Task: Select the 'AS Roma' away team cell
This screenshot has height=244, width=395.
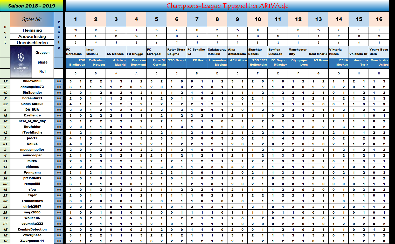Action: click(318, 63)
